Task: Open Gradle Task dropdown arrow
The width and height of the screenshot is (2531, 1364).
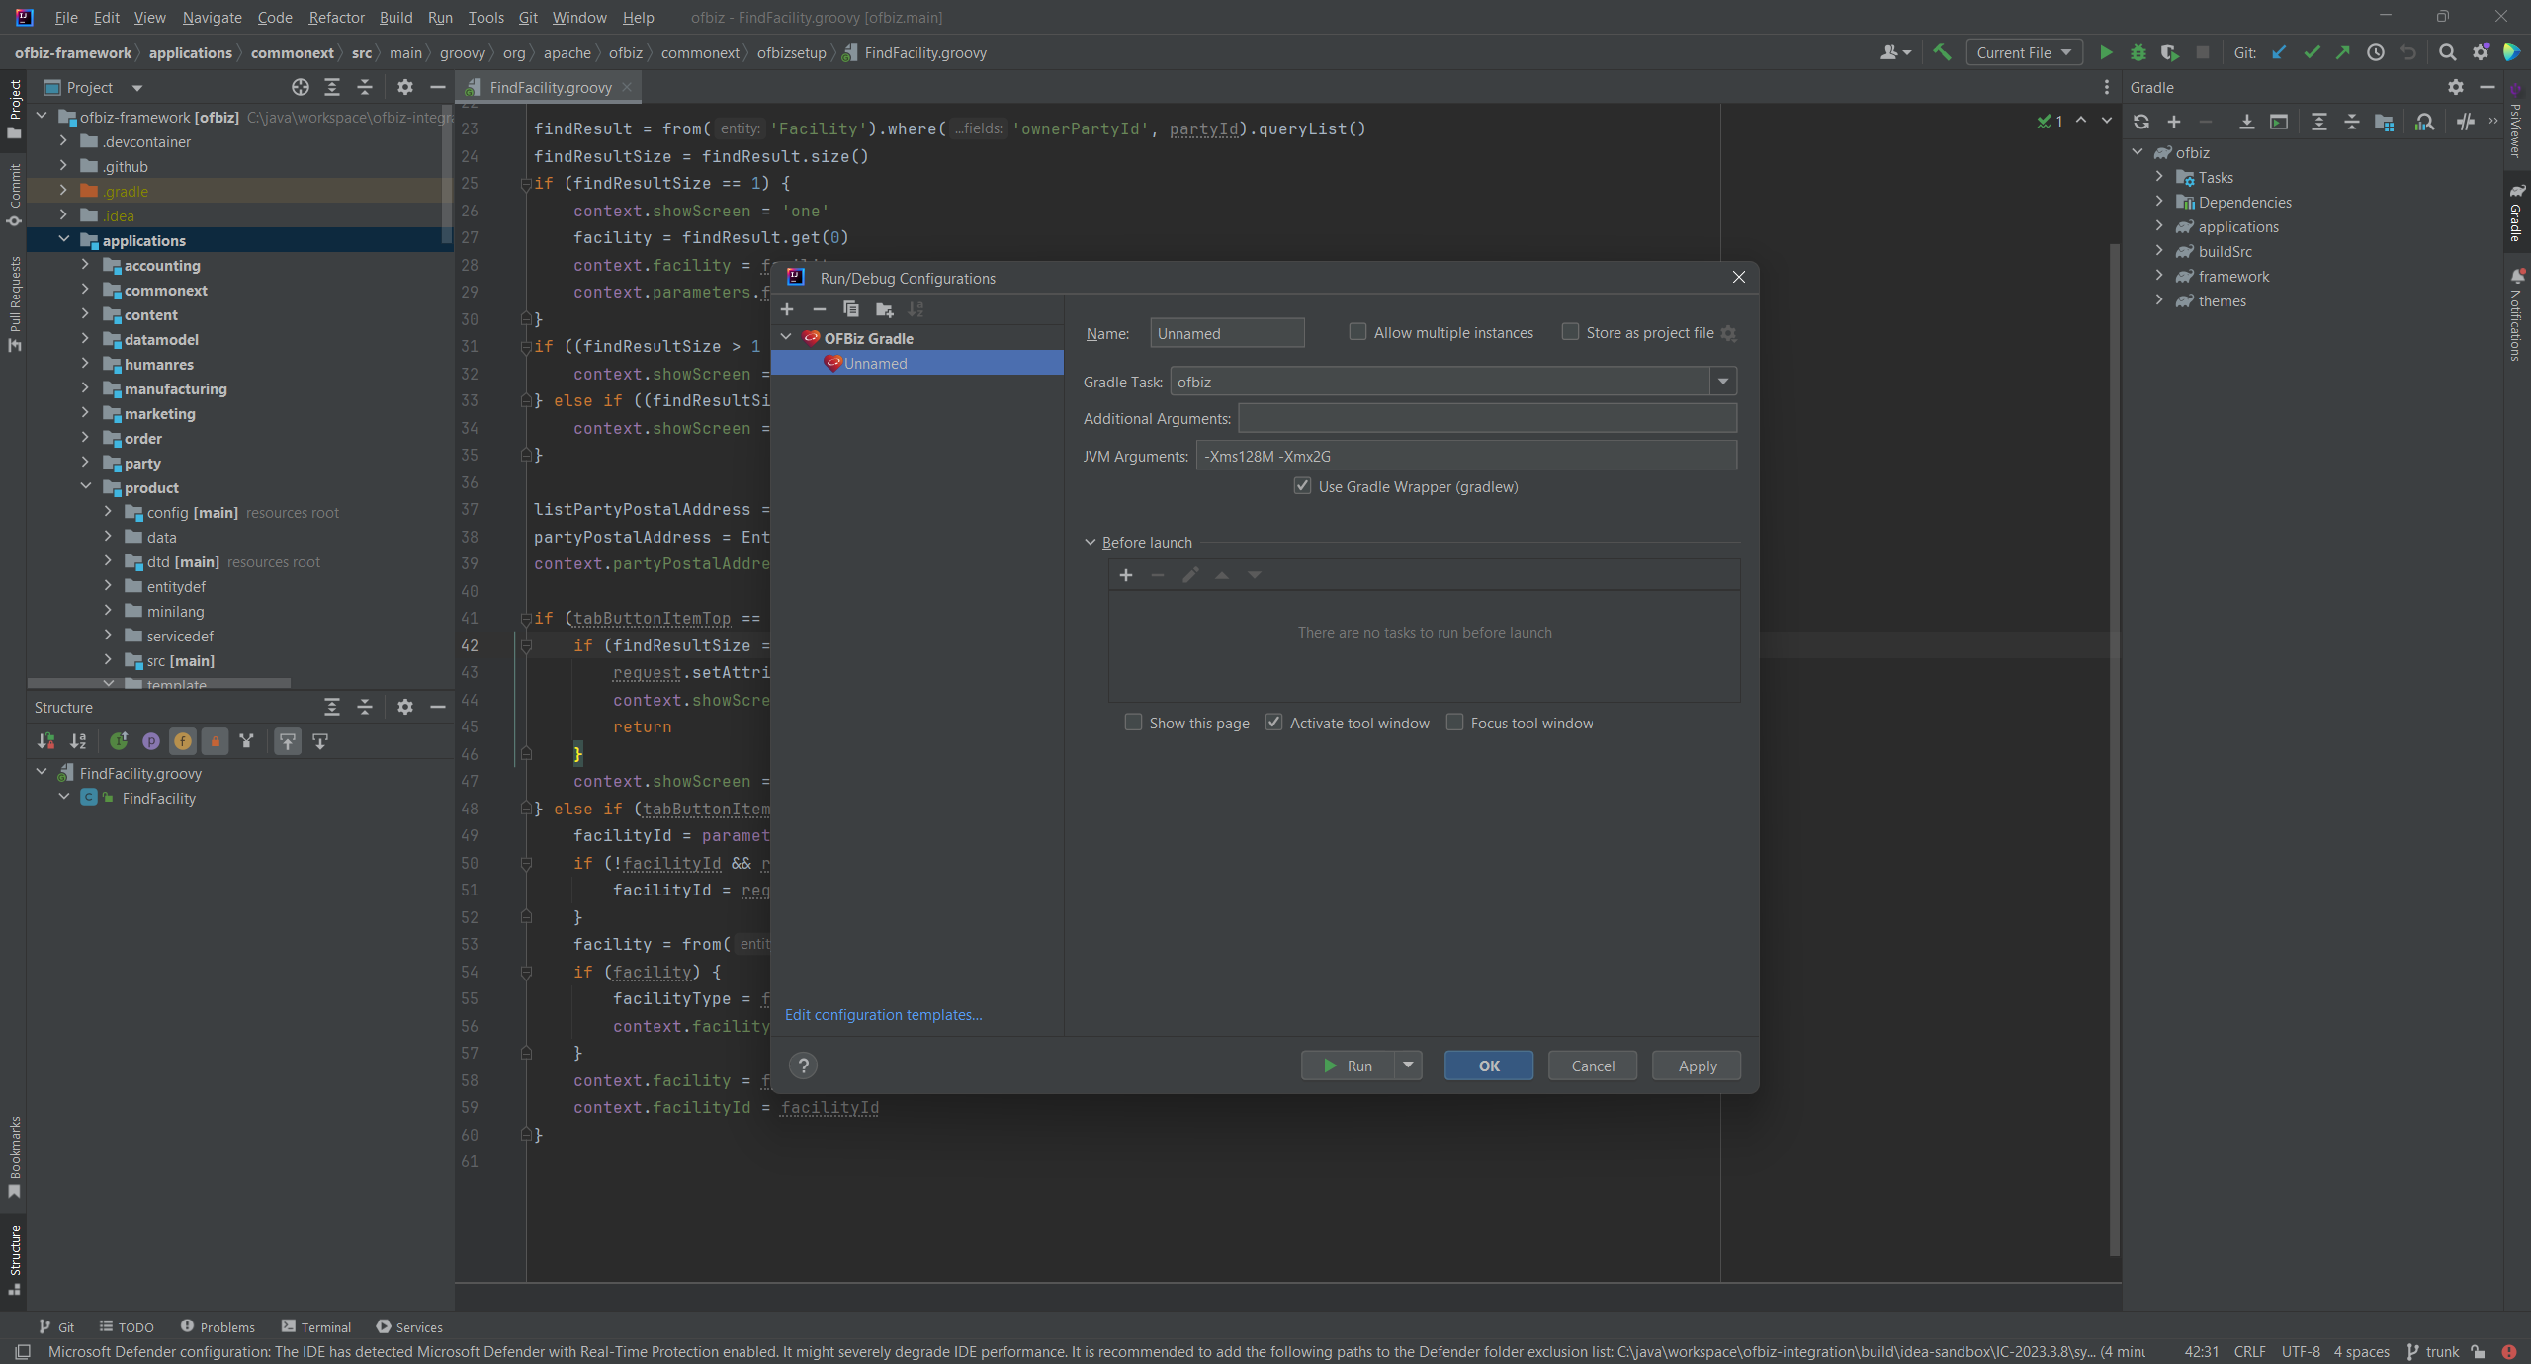Action: (x=1723, y=382)
